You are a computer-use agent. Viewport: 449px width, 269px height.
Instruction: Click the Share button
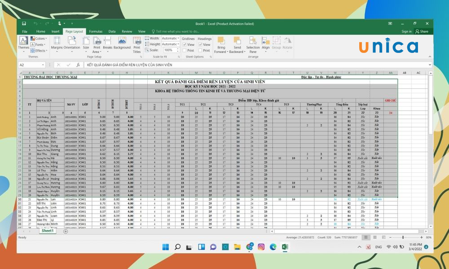(422, 31)
